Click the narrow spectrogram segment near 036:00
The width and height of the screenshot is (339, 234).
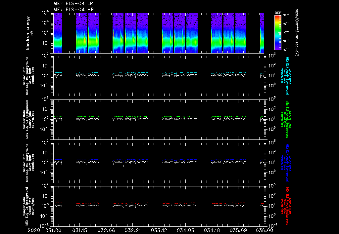[262, 33]
